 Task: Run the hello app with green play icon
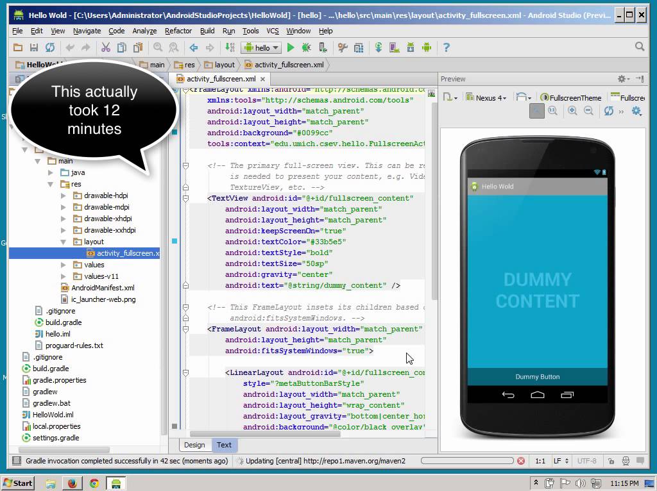(291, 47)
